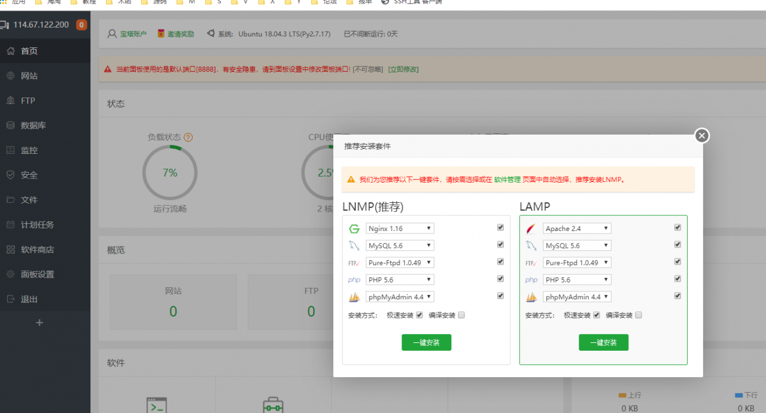
Task: Enable the LNMP 编译安装 checkbox
Action: pos(461,315)
